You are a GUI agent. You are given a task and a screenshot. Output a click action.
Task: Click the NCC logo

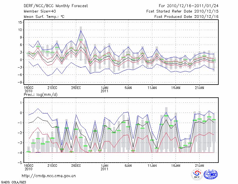pos(210,175)
